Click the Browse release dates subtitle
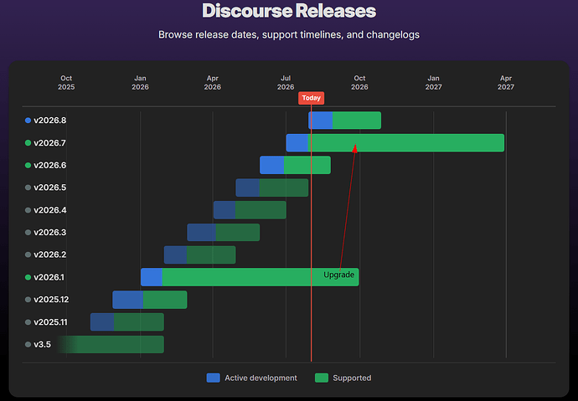 289,34
